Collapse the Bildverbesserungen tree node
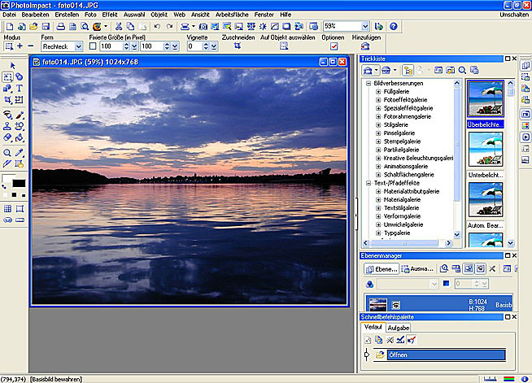This screenshot has height=383, width=532. click(368, 83)
